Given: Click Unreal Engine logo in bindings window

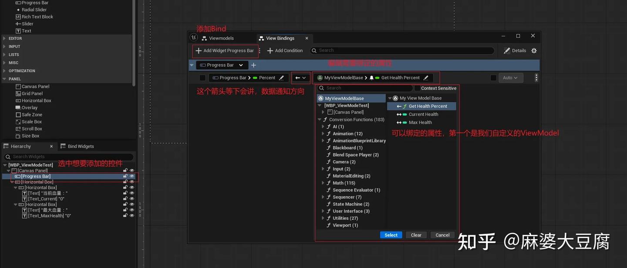Looking at the screenshot, I should pyautogui.click(x=194, y=38).
